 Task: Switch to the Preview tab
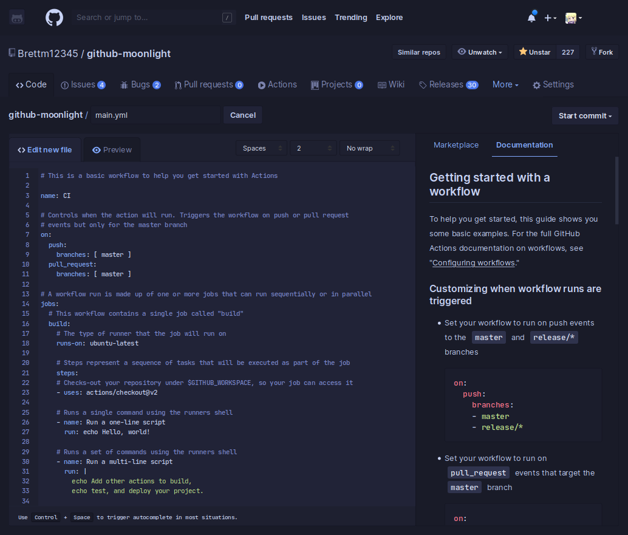coord(112,150)
